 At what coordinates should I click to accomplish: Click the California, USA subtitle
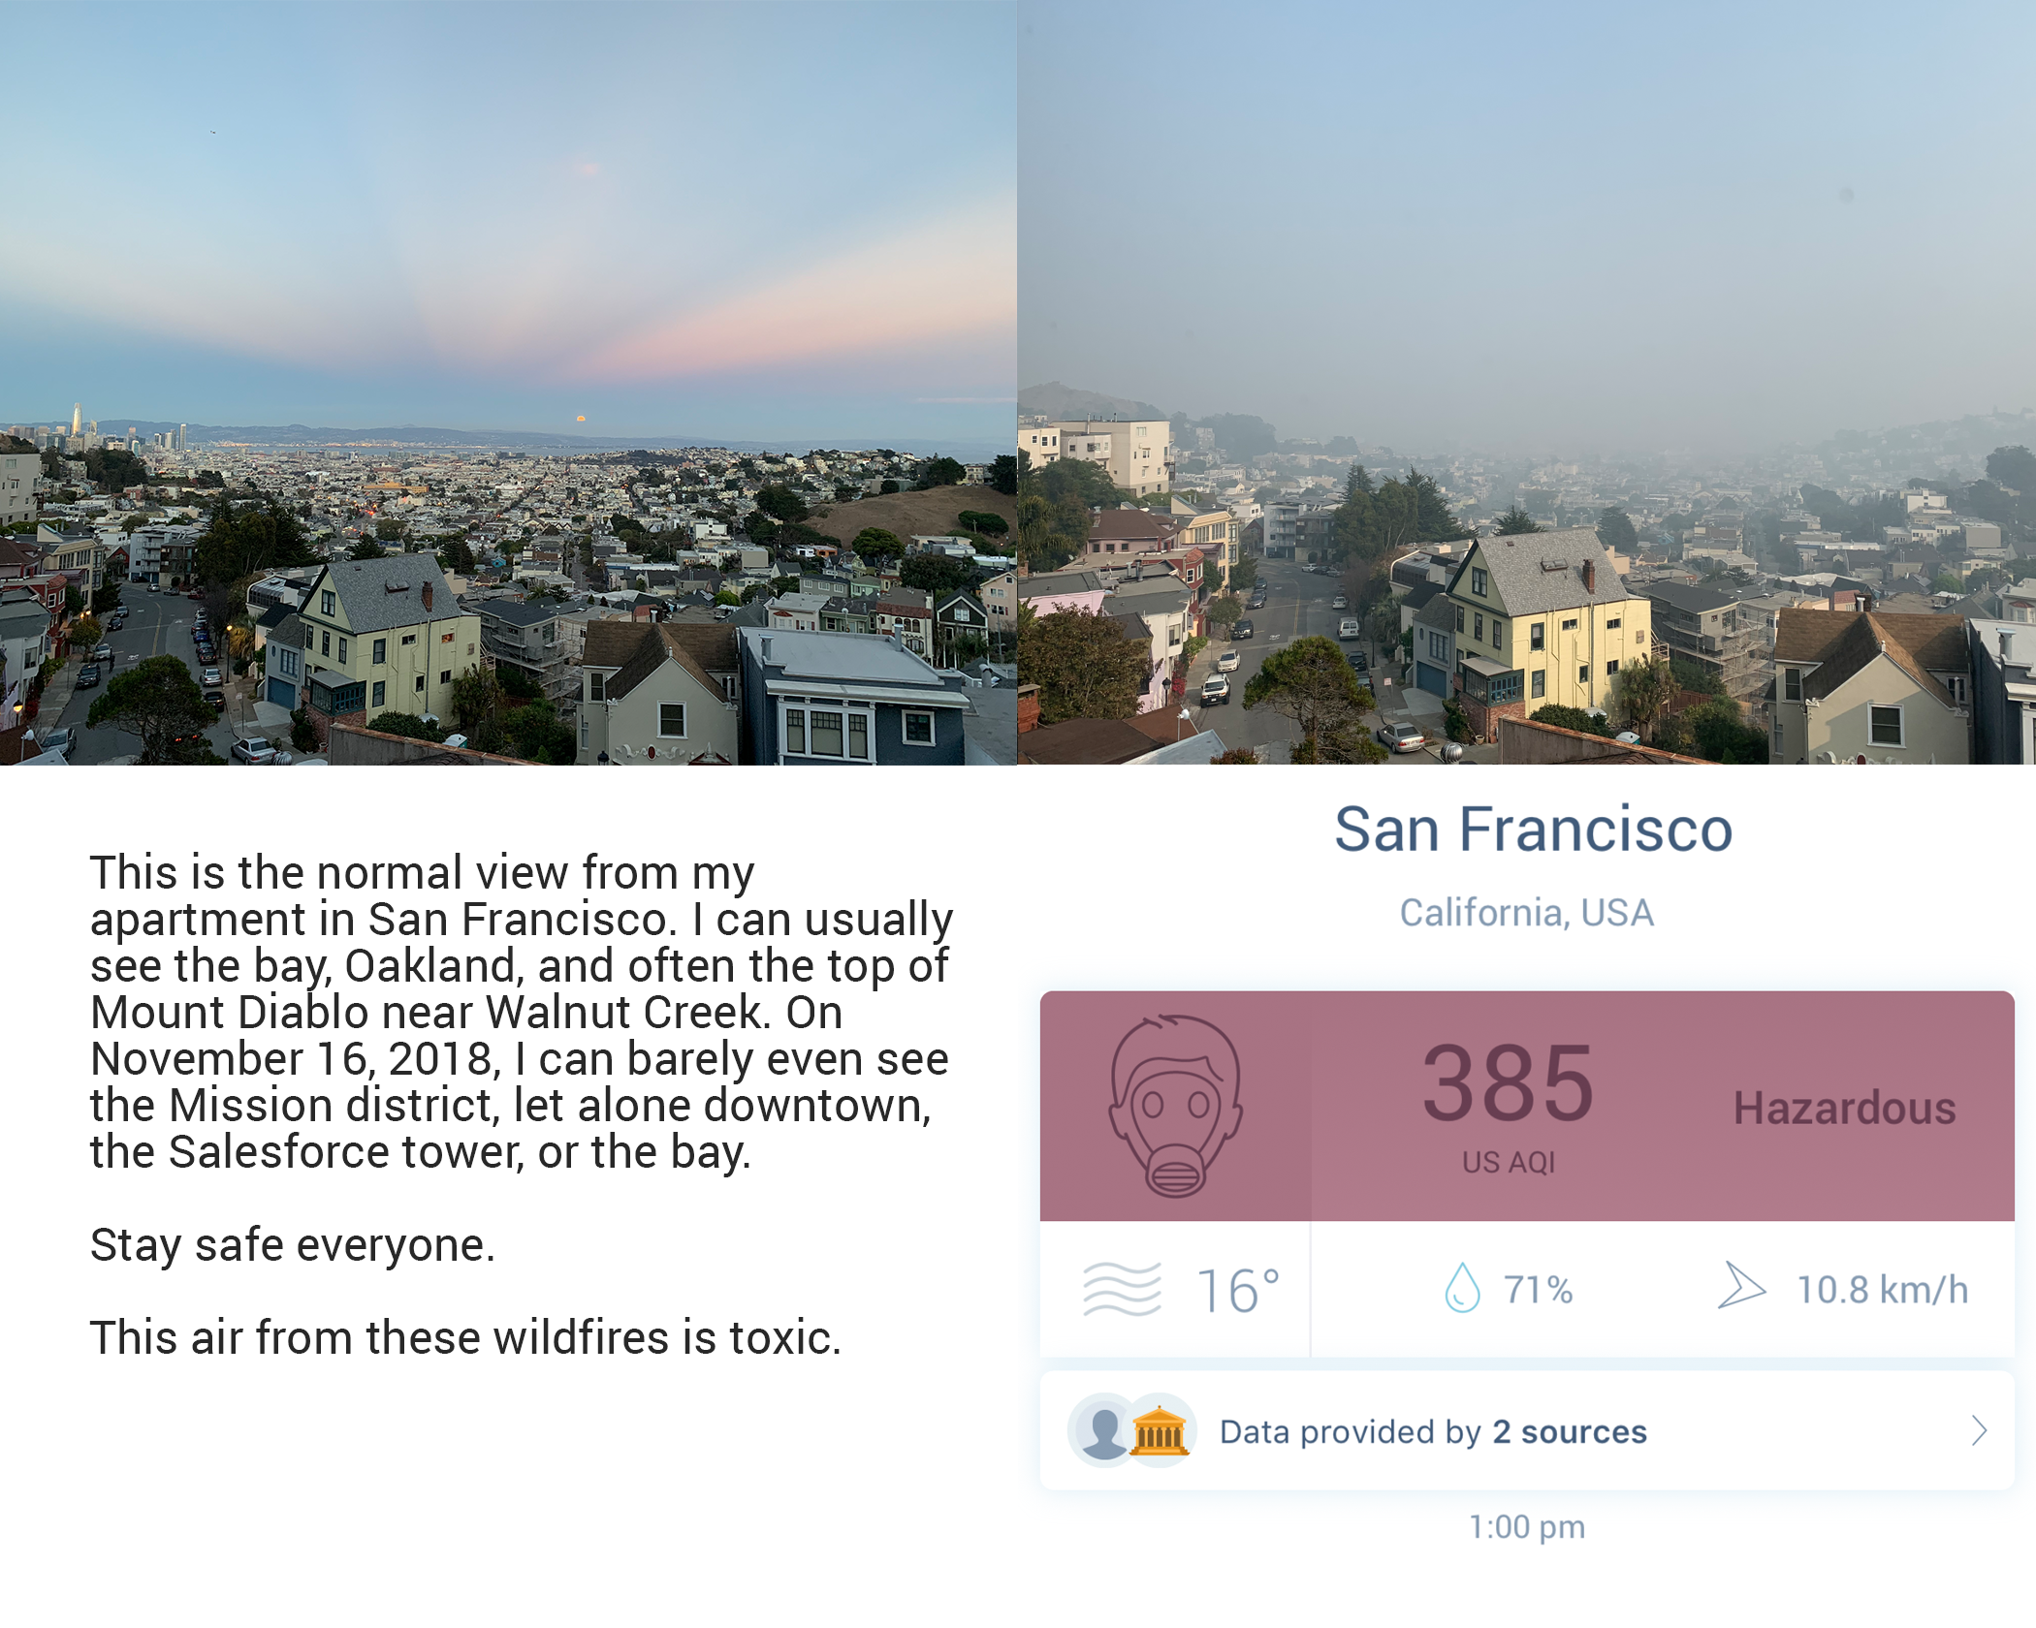[x=1526, y=913]
